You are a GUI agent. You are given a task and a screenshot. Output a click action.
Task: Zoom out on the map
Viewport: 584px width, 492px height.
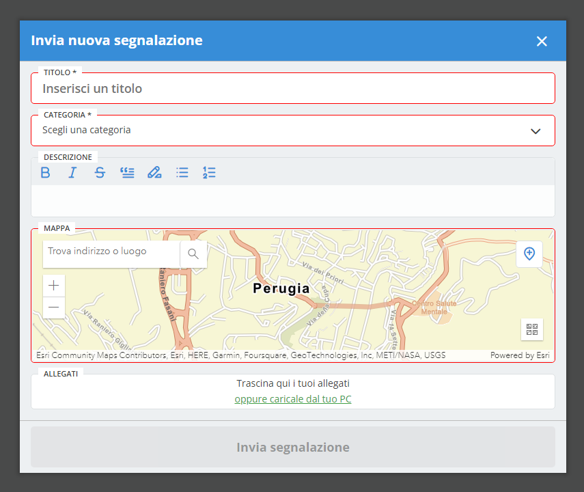[x=54, y=308]
